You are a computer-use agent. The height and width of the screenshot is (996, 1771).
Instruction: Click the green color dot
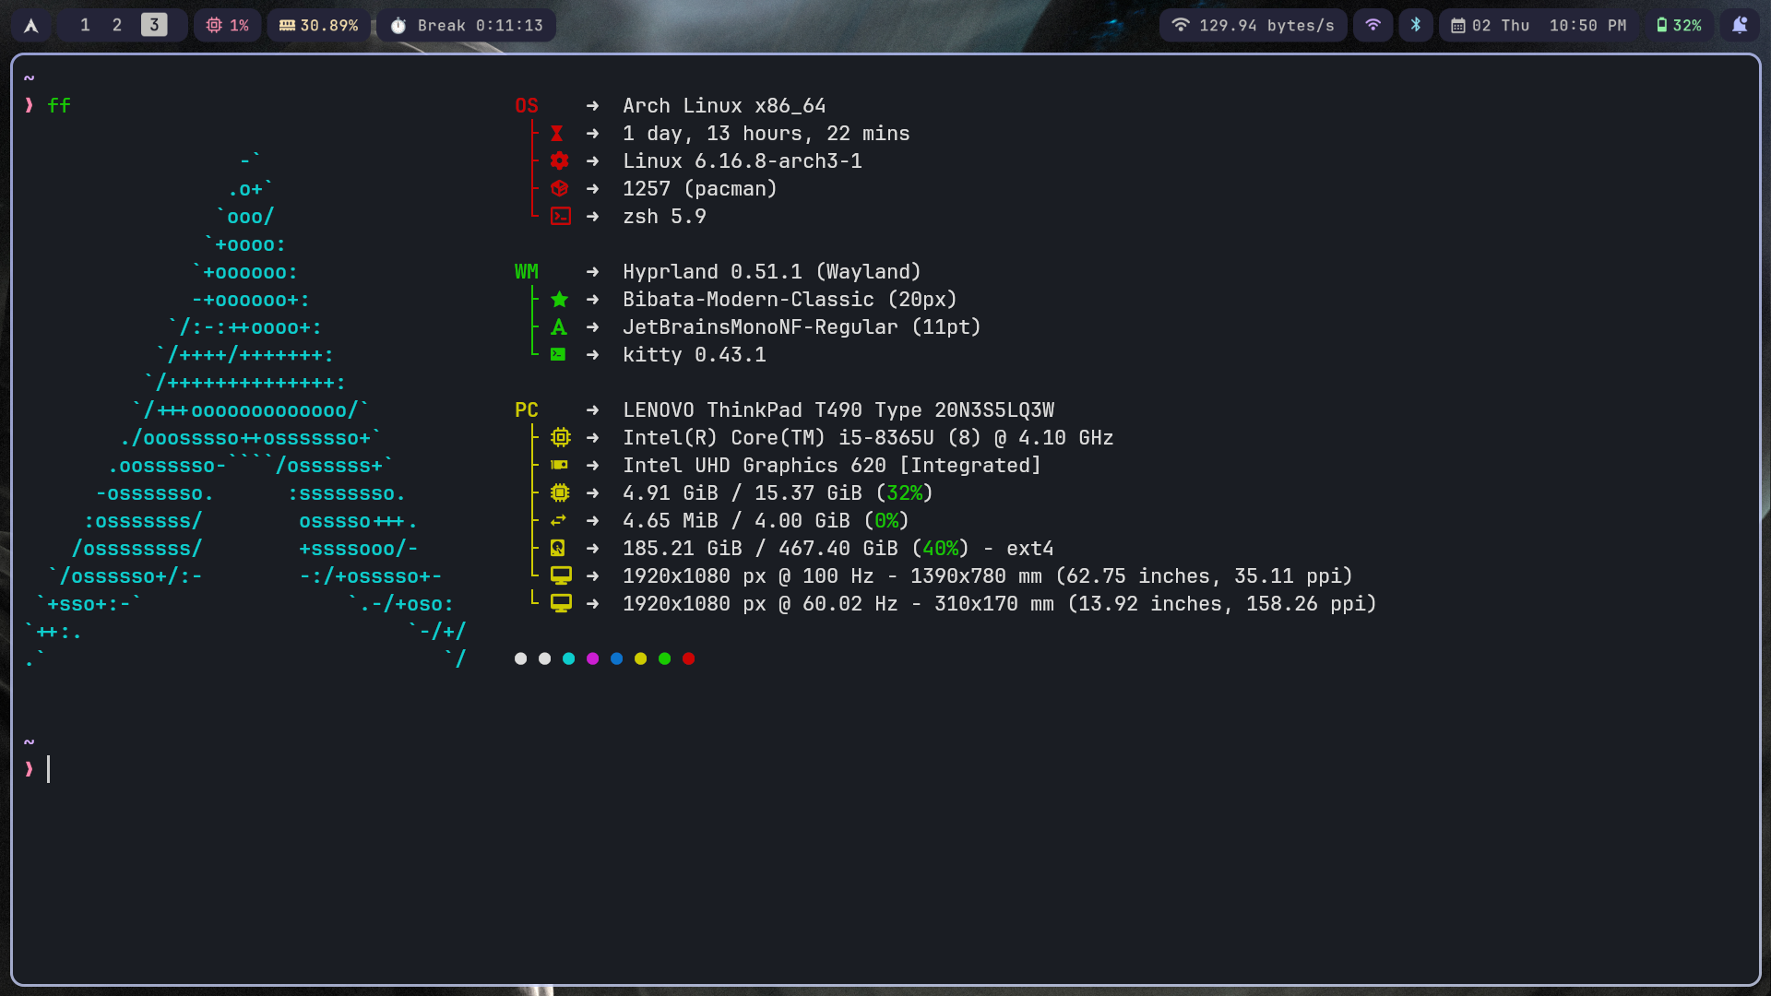click(x=665, y=658)
